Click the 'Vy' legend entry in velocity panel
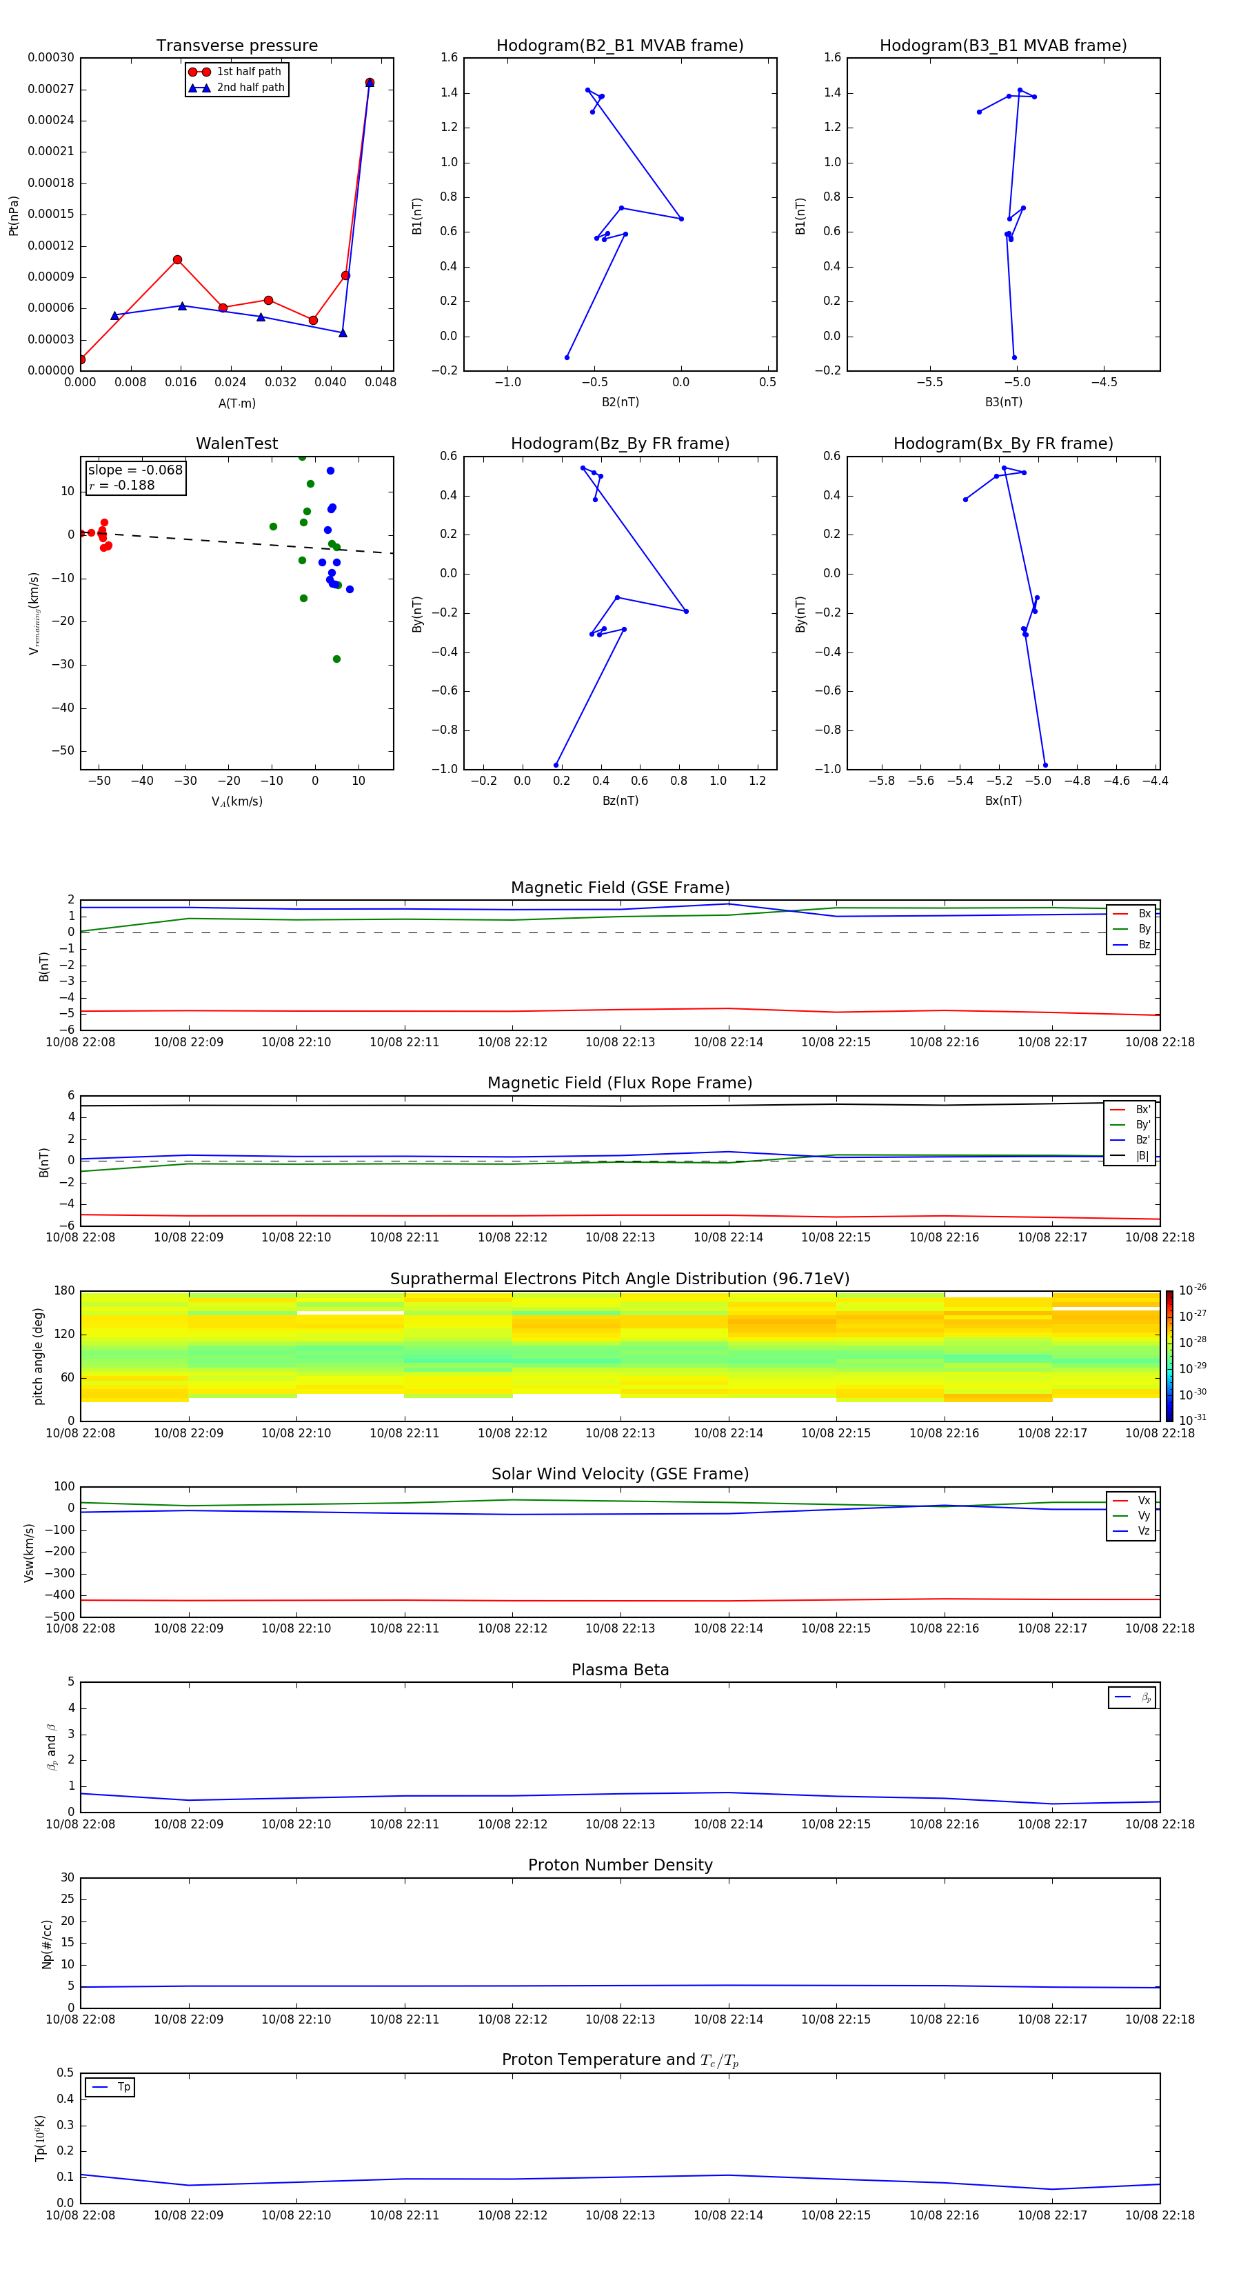 1131,1516
